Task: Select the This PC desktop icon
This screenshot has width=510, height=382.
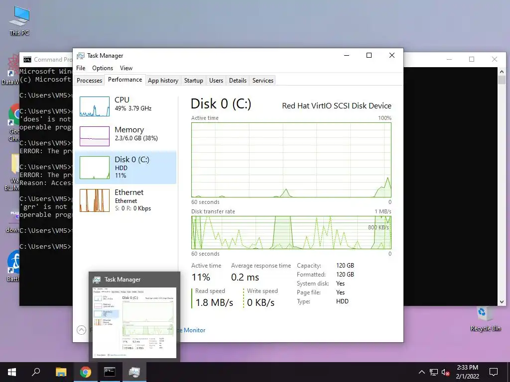Action: [19, 21]
